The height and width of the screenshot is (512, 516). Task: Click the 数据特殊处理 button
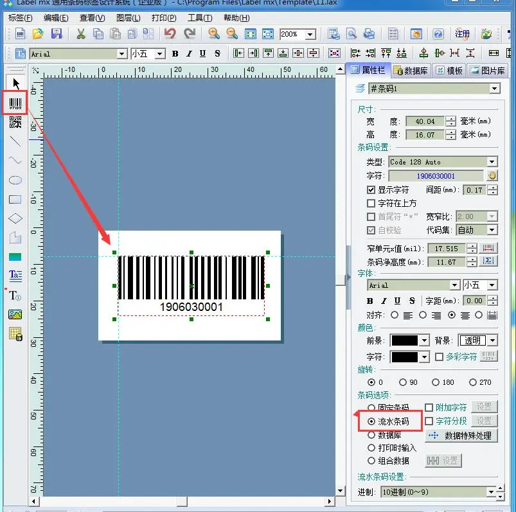point(460,436)
